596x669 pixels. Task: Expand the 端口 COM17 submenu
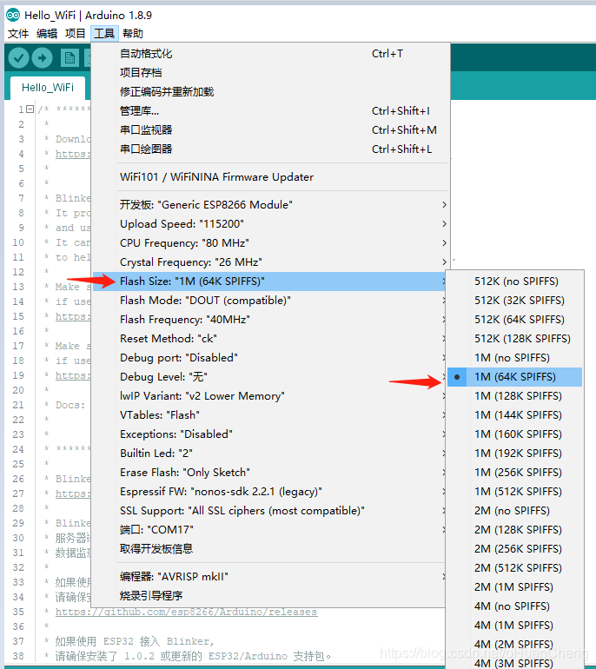[x=269, y=530]
